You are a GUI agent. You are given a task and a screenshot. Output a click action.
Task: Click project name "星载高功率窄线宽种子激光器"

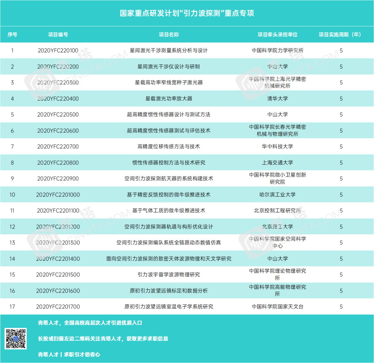[x=169, y=82]
